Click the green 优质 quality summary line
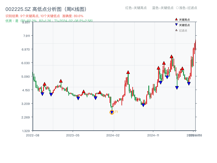The height and width of the screenshot is (163, 217). (x=49, y=21)
